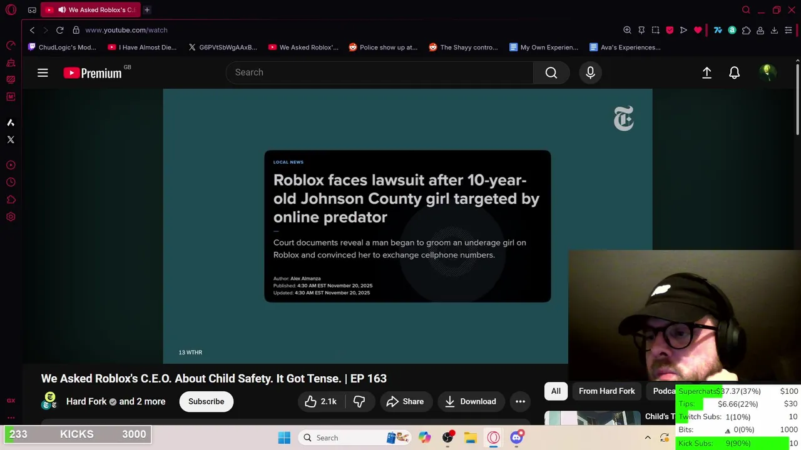Open the Player icon in sidebar
Screen dimensions: 801x450
point(11,165)
